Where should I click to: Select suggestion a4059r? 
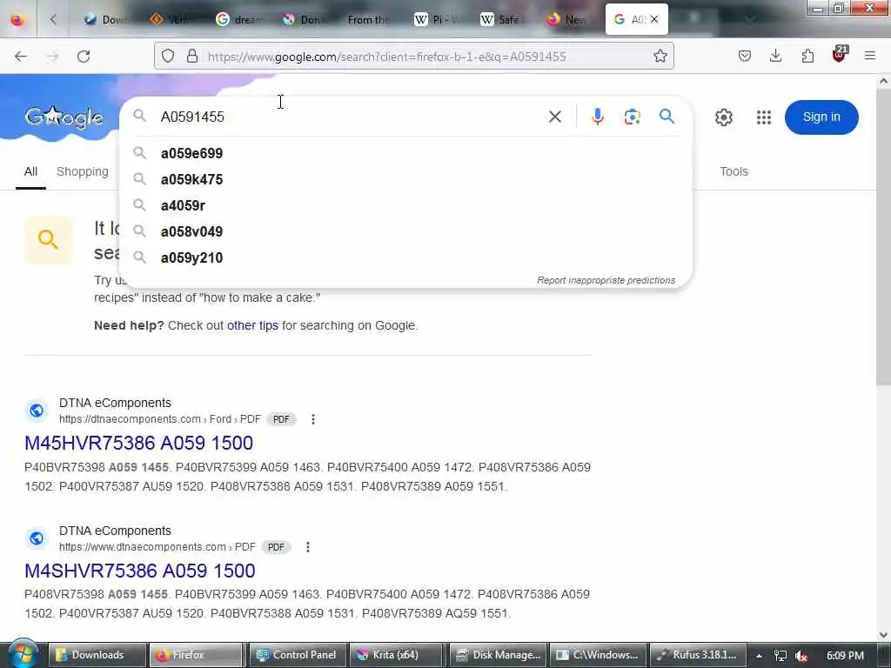[405, 205]
